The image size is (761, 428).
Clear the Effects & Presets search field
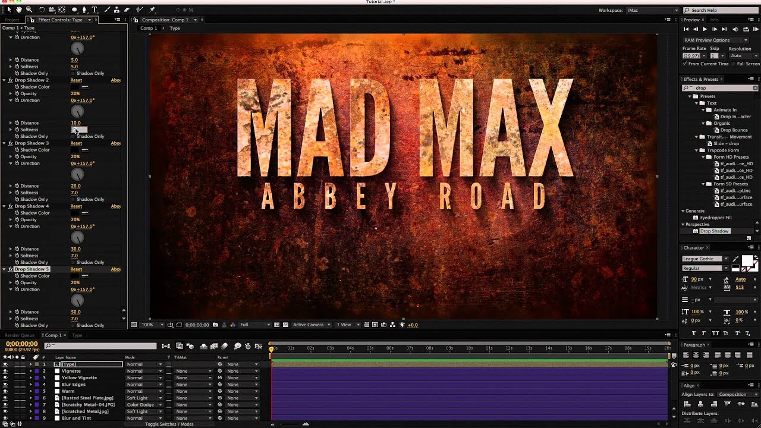point(755,88)
